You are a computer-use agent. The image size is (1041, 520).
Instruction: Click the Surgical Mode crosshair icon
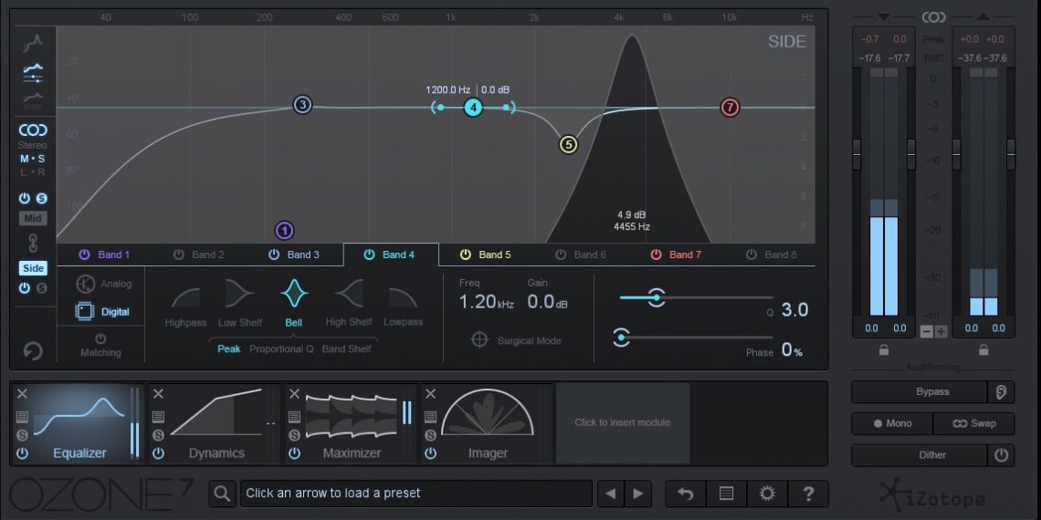(479, 340)
